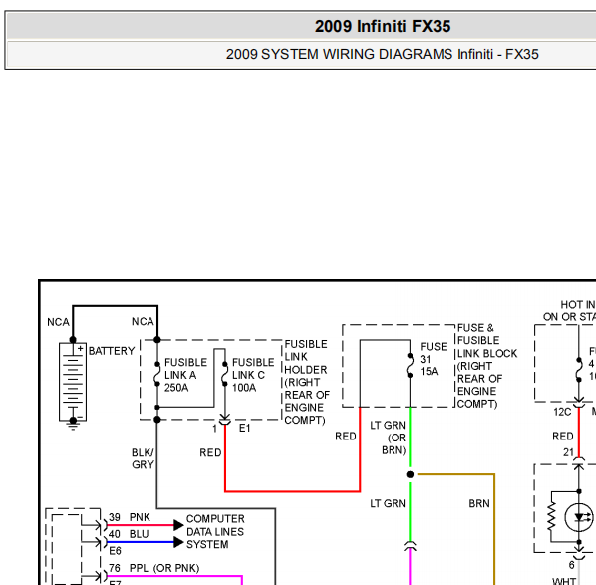Click the red wire running from E1 to the fuse block

(292, 491)
